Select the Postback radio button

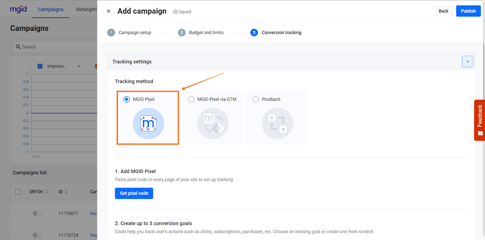[256, 99]
